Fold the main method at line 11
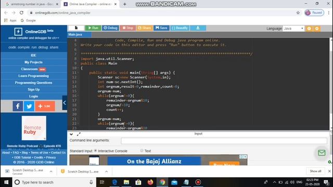Viewport: 333px width, 187px height. coord(78,73)
